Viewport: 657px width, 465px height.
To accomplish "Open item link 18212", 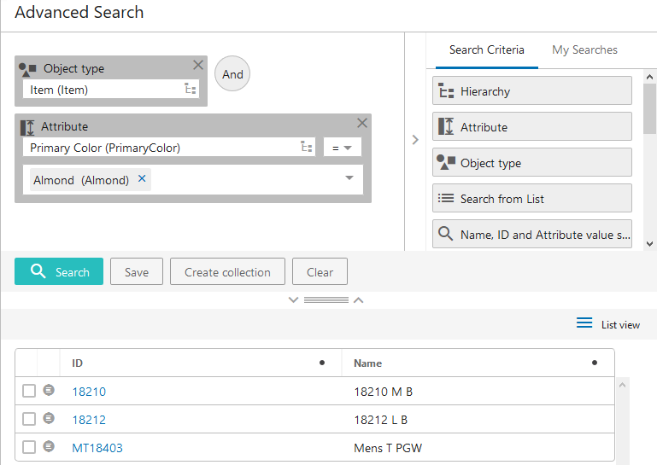I will [x=89, y=420].
